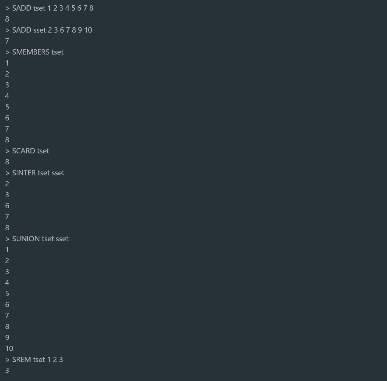387x381 pixels.
Task: Click the SINTER tset sset command
Action: point(38,173)
